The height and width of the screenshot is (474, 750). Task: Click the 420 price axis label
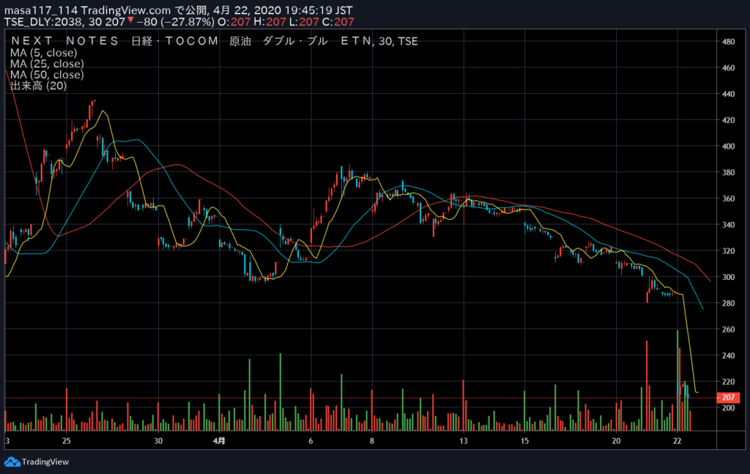(728, 120)
